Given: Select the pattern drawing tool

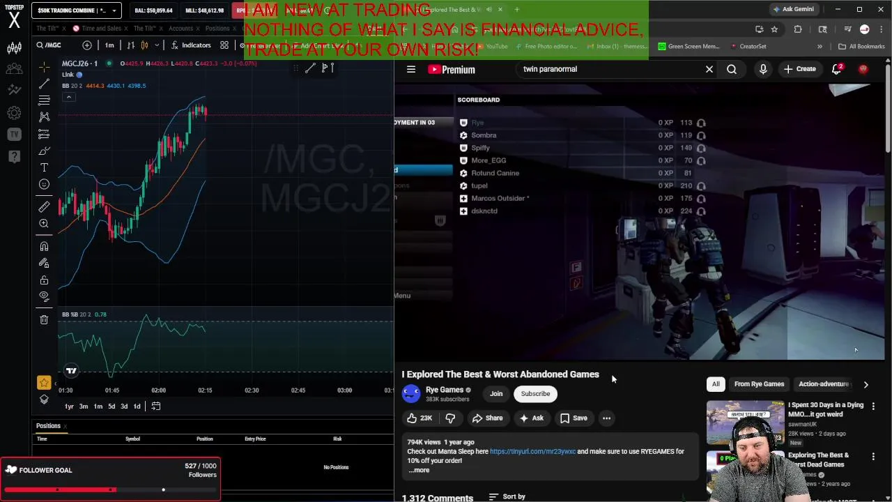Looking at the screenshot, I should click(x=44, y=117).
